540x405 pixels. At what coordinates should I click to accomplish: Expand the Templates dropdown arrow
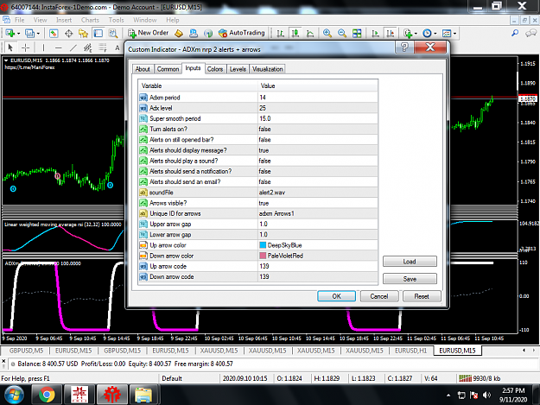point(455,34)
